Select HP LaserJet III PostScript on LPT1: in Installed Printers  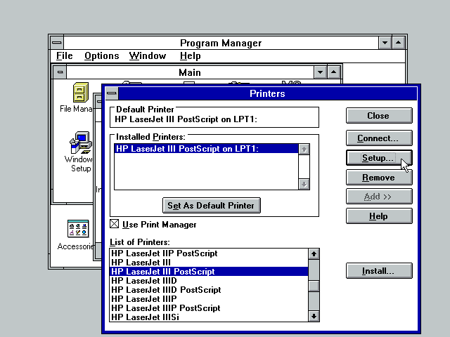pos(206,149)
